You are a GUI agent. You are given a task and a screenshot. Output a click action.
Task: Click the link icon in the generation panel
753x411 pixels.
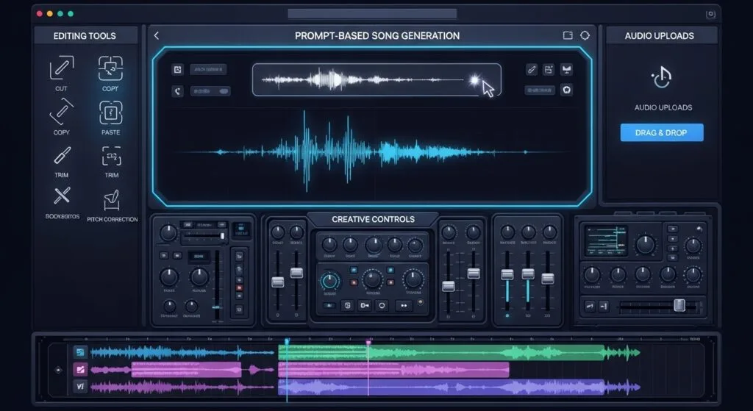[x=532, y=70]
